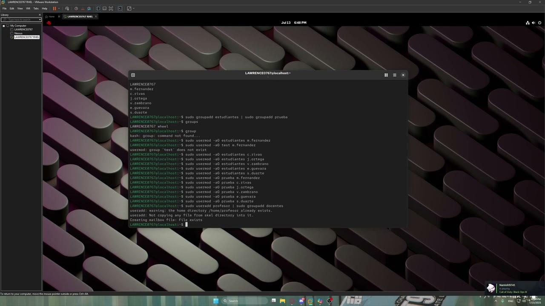Screen dimensions: 545x306
Task: Click the GNOME network status icon
Action: click(528, 23)
